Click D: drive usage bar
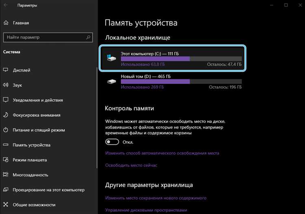305x214 pixels. (181, 81)
